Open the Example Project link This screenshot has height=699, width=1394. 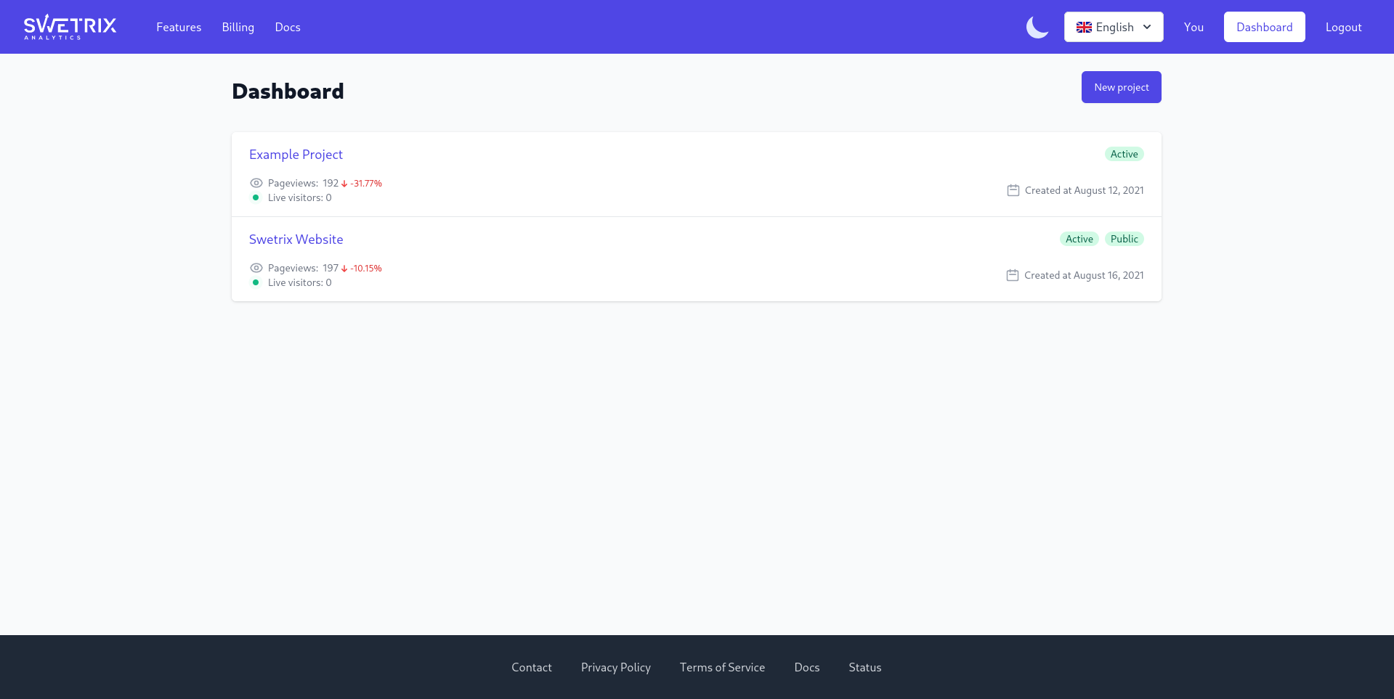pyautogui.click(x=296, y=155)
